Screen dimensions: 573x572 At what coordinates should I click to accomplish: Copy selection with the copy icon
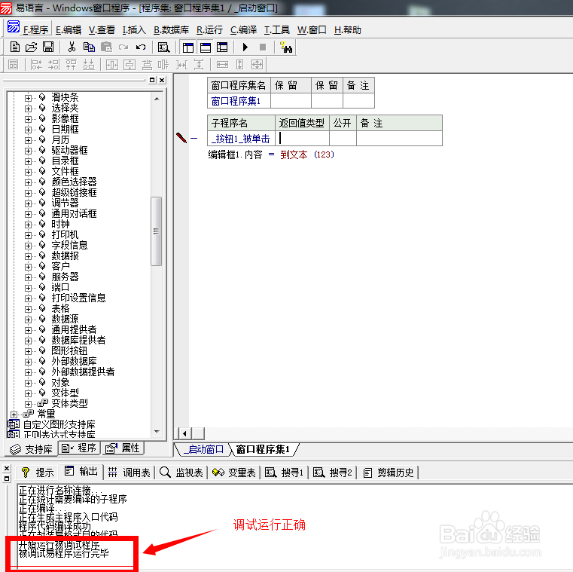89,47
